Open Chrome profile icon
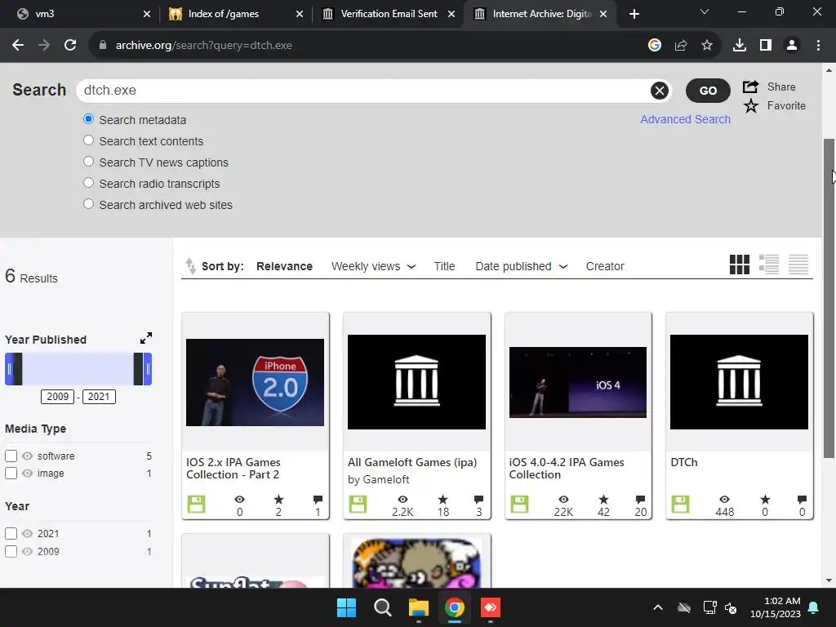Viewport: 836px width, 627px height. pyautogui.click(x=792, y=46)
